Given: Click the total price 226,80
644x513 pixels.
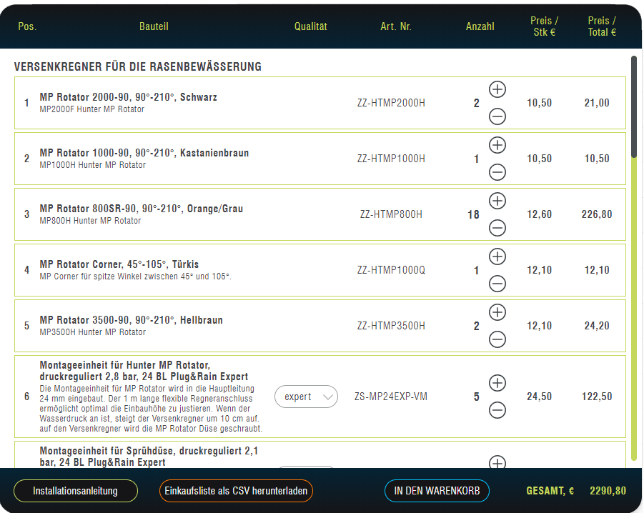Looking at the screenshot, I should (597, 214).
